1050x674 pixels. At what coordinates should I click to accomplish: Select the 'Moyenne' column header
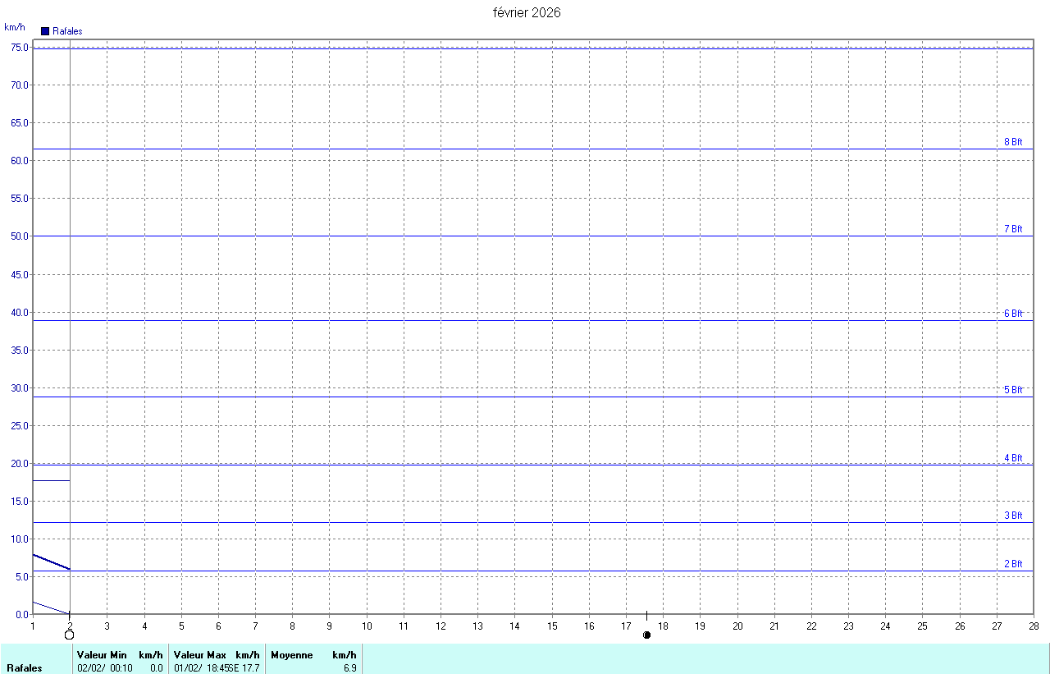coord(291,655)
